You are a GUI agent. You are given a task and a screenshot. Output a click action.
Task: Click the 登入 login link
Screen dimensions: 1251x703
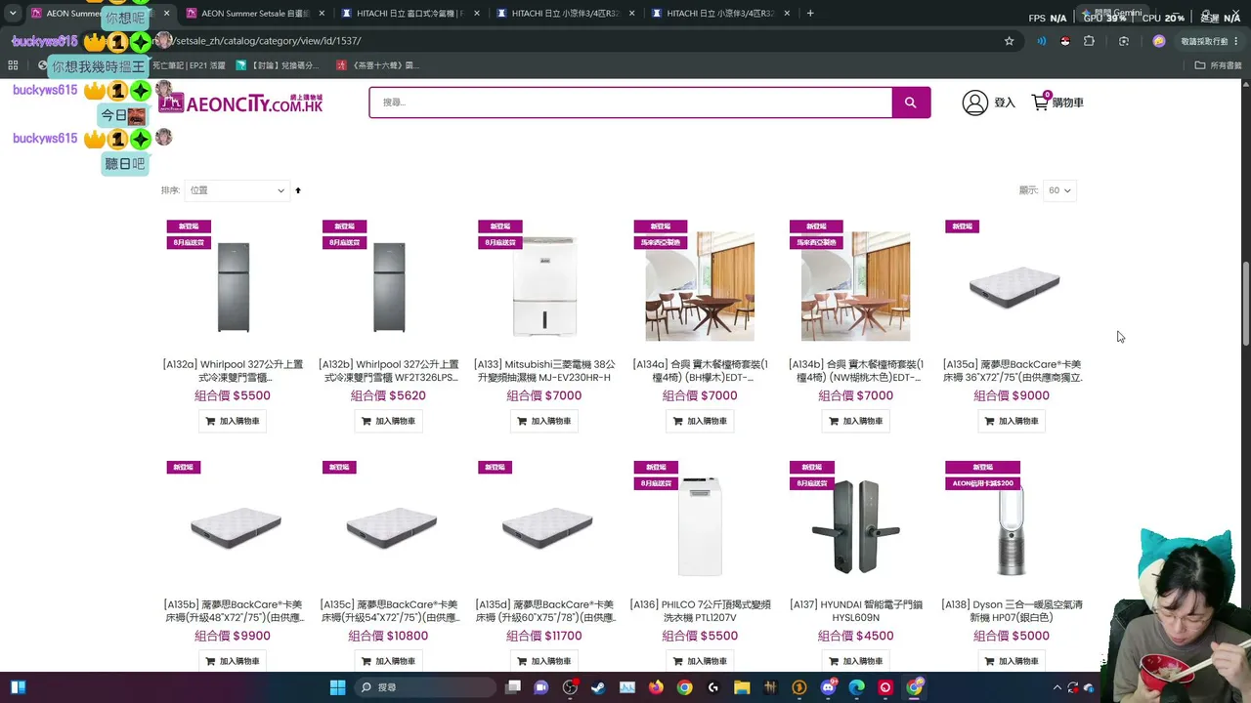tap(1005, 103)
